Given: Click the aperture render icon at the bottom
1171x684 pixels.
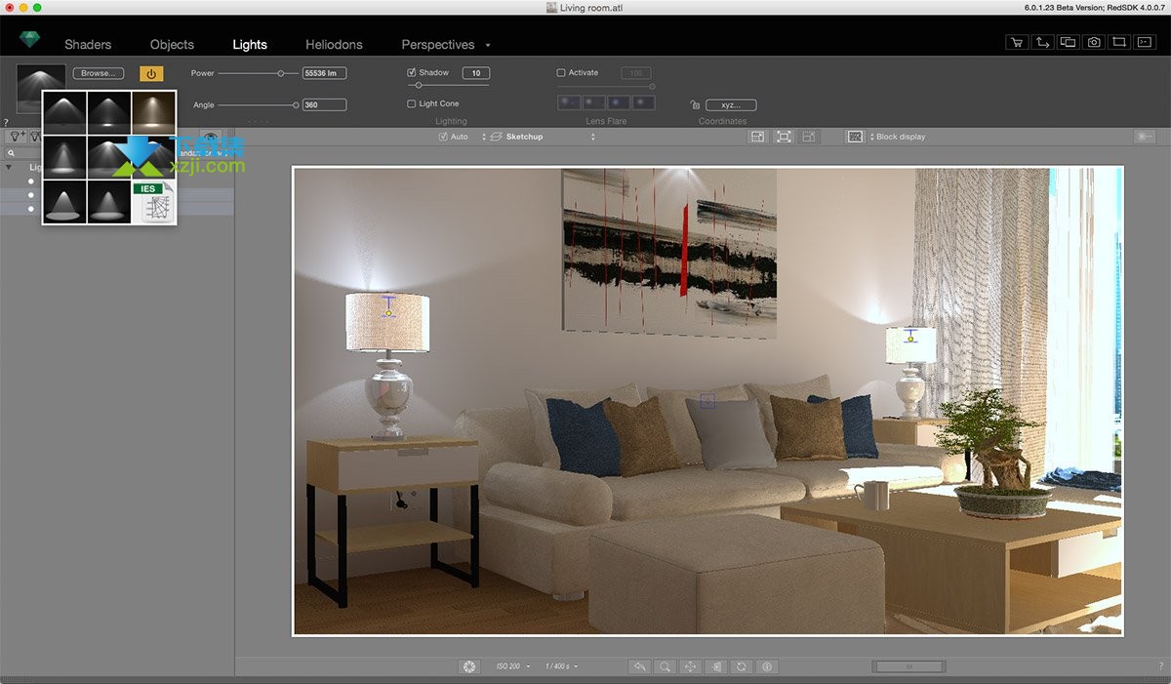Looking at the screenshot, I should tap(469, 666).
